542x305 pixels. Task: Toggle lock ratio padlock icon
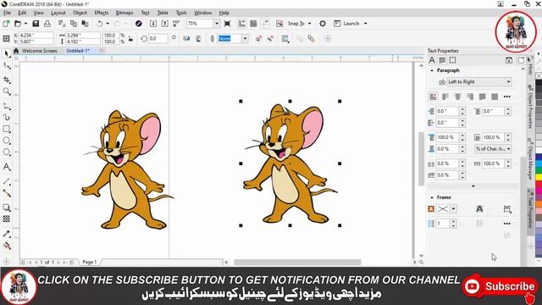130,38
